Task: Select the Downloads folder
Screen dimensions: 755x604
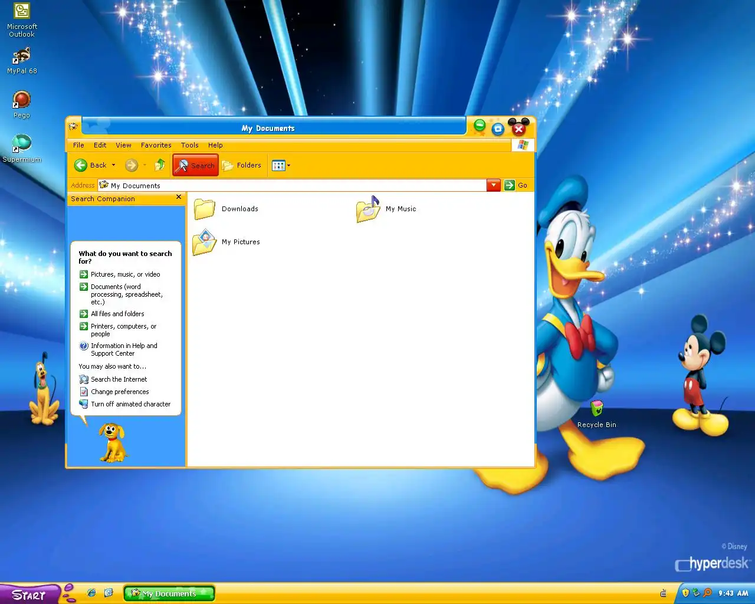Action: [226, 209]
